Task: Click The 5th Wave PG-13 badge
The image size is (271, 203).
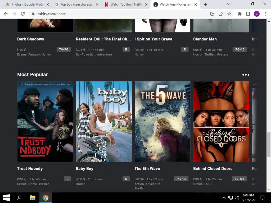Action: 181,179
